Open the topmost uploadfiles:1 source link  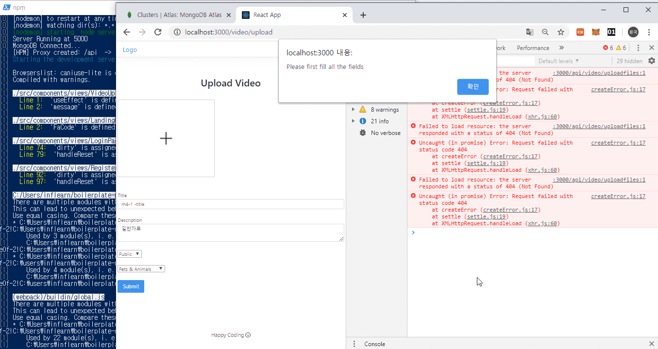point(599,73)
